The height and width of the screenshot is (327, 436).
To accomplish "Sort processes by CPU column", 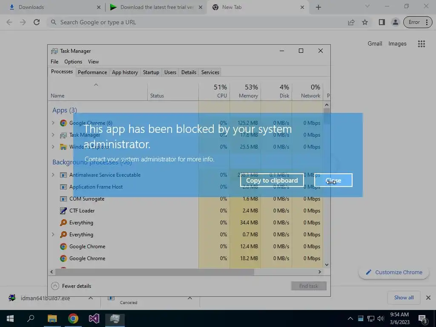I will pyautogui.click(x=215, y=91).
